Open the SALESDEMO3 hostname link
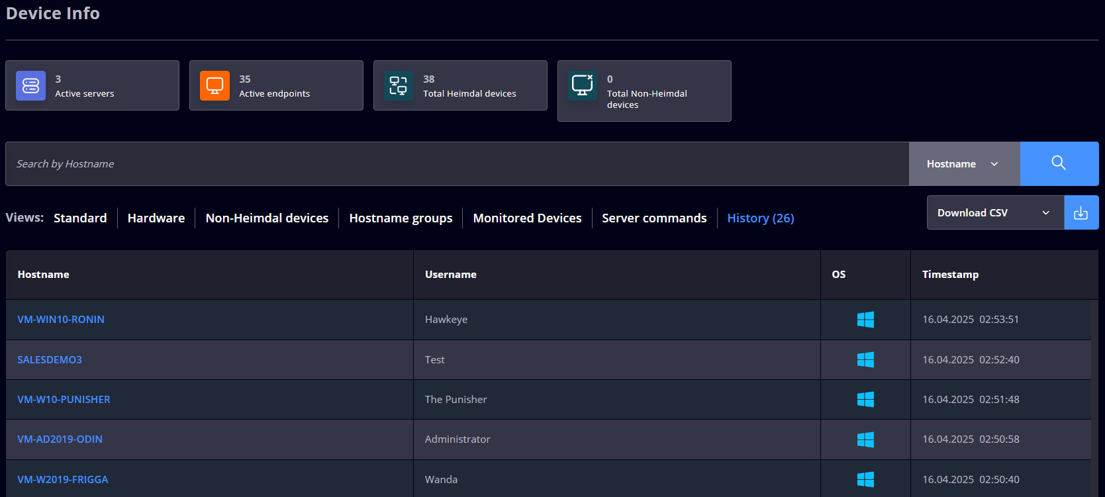The width and height of the screenshot is (1105, 497). [x=50, y=359]
